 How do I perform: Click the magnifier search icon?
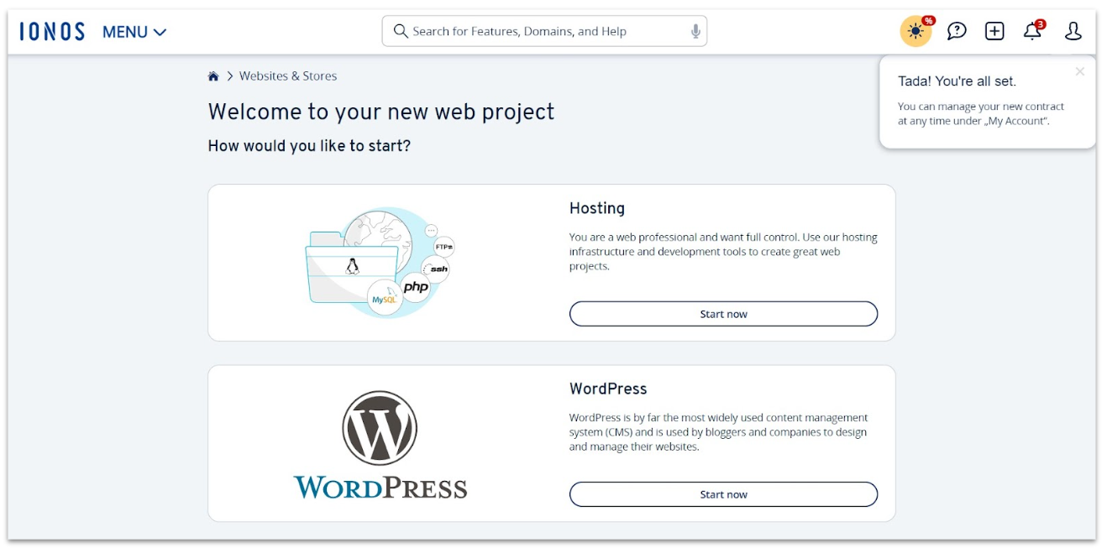[x=401, y=31]
